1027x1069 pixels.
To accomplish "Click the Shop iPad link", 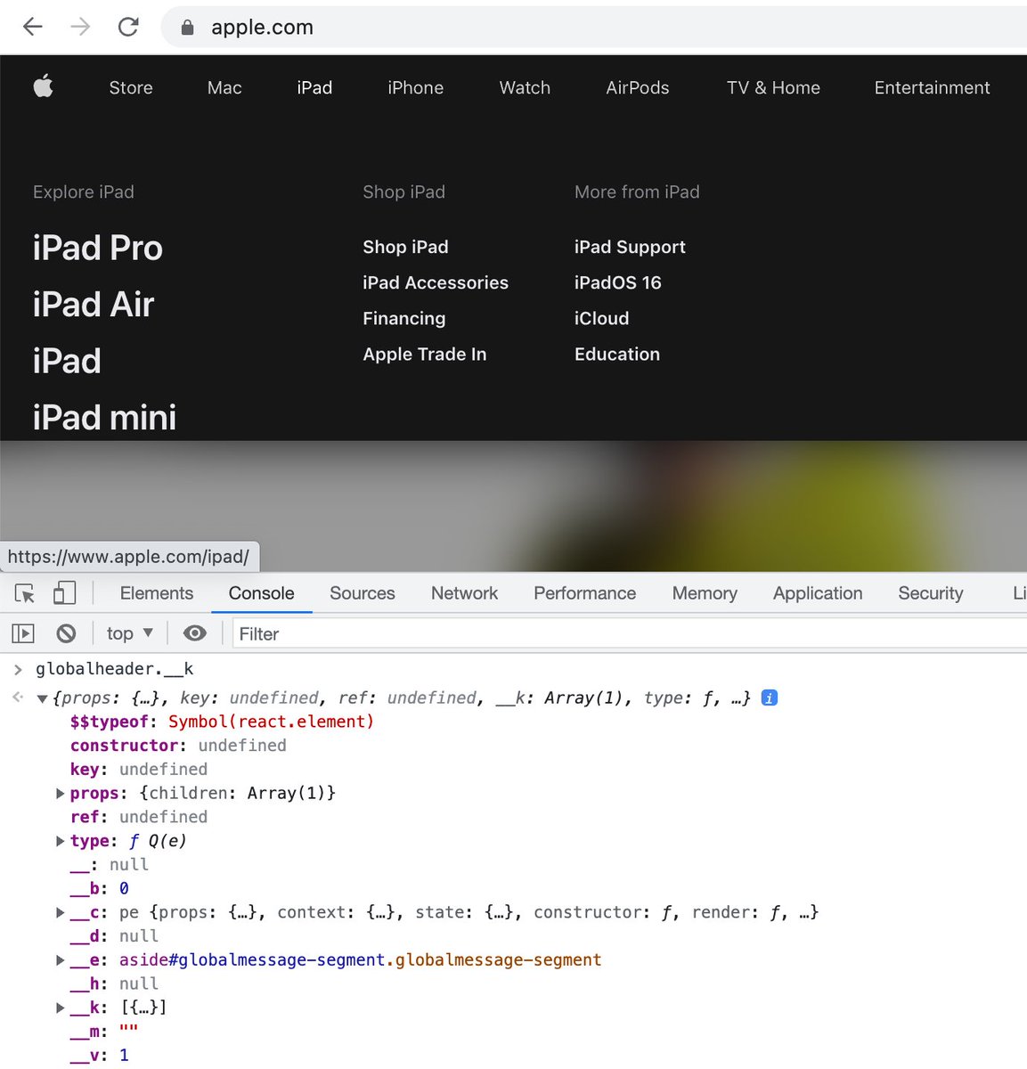I will [405, 247].
